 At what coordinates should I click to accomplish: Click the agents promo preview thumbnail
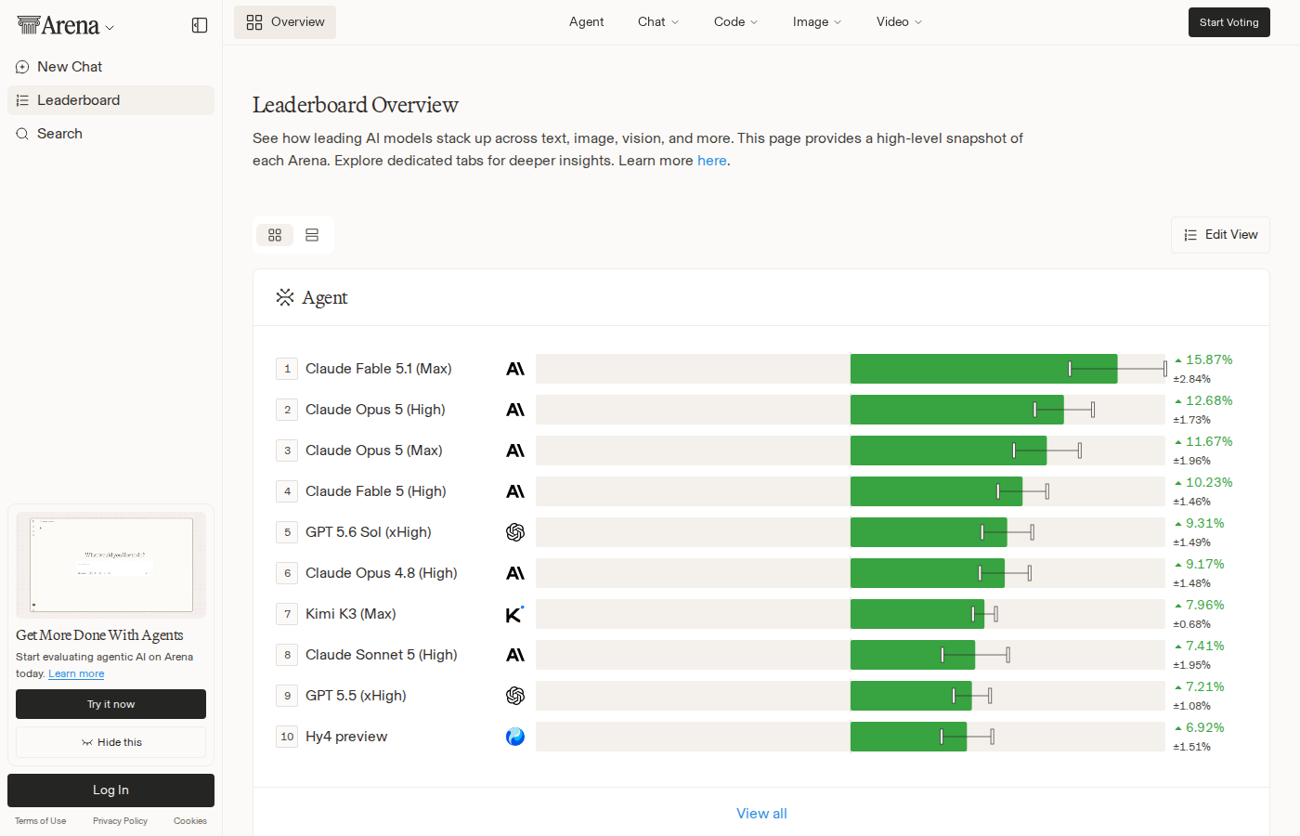point(110,565)
